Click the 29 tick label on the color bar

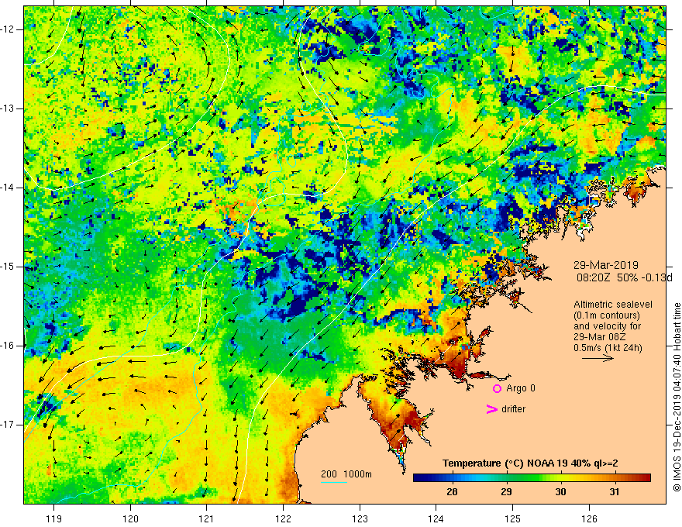tap(506, 492)
